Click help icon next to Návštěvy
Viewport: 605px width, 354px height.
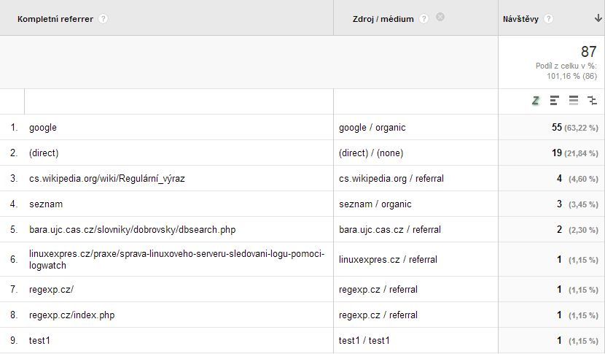[x=549, y=19]
